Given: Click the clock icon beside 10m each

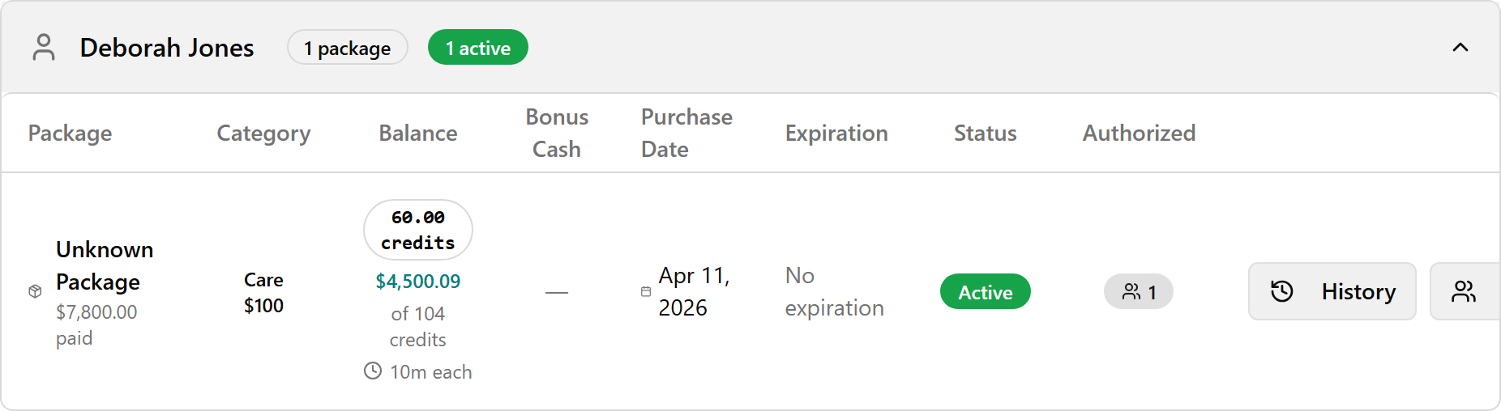Looking at the screenshot, I should tap(373, 371).
